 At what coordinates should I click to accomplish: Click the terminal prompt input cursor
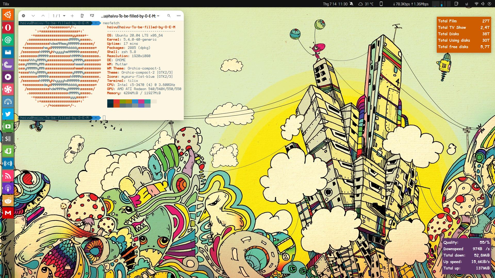point(104,118)
